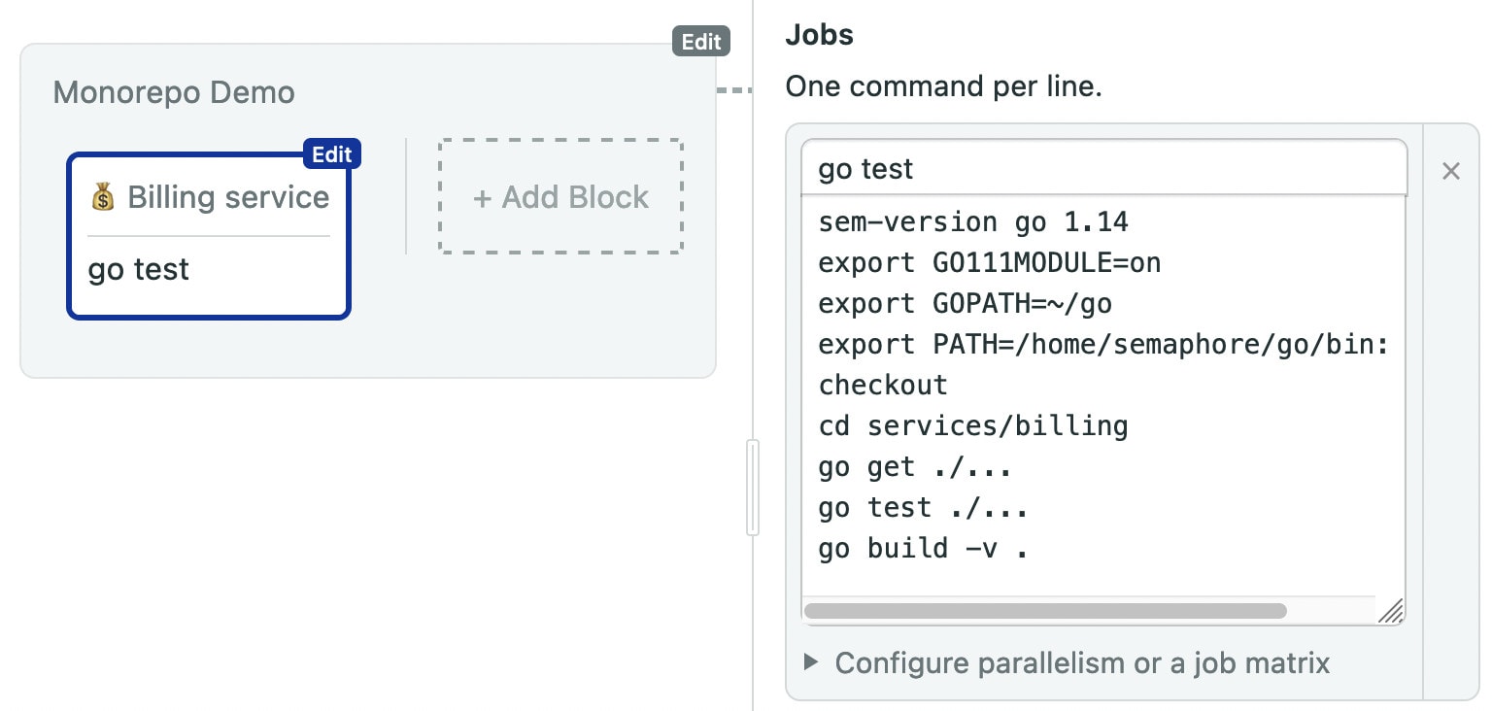This screenshot has width=1492, height=711.
Task: Click the X icon to remove this job
Action: 1450,171
